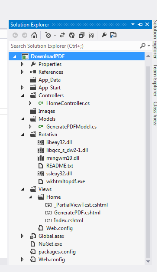This screenshot has height=273, width=158.
Task: Select wkhtmltopdf.exe in the Rotativa folder
Action: click(65, 181)
